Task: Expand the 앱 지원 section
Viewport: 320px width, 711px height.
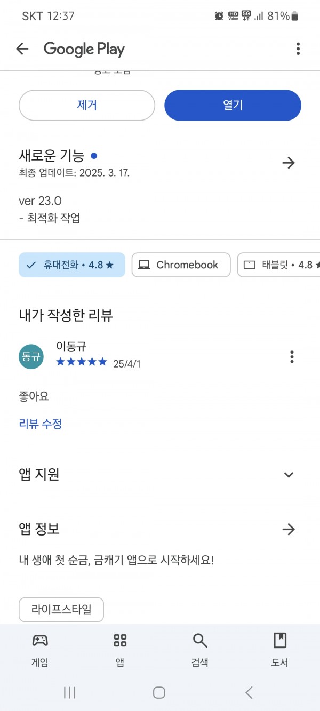Action: (160, 474)
